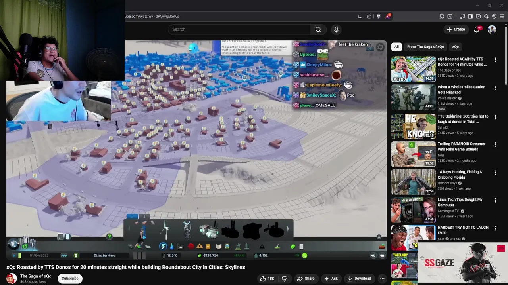
Task: Open the media playlist music note icon
Action: 462,16
